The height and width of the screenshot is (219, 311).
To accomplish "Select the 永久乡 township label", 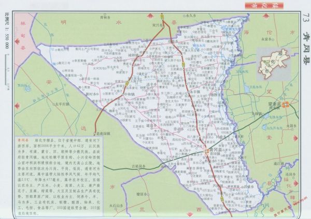I will 191,16.
